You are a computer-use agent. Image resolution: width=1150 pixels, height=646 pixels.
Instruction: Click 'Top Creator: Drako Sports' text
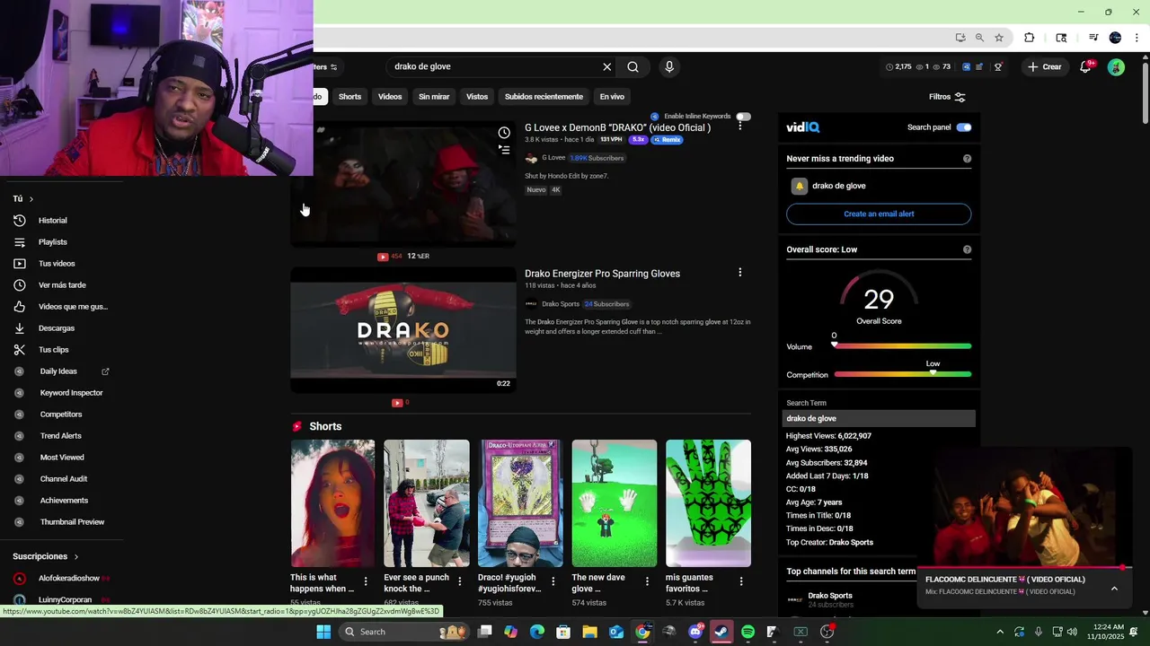[x=829, y=542]
